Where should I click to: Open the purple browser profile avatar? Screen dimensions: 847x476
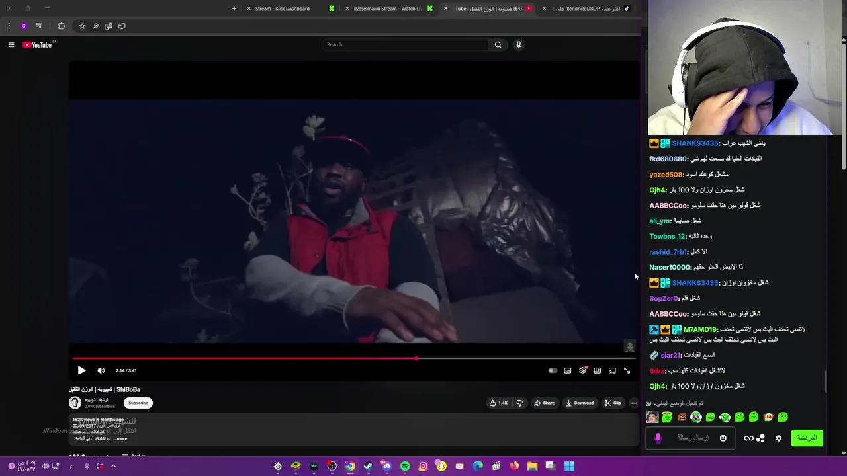click(24, 26)
